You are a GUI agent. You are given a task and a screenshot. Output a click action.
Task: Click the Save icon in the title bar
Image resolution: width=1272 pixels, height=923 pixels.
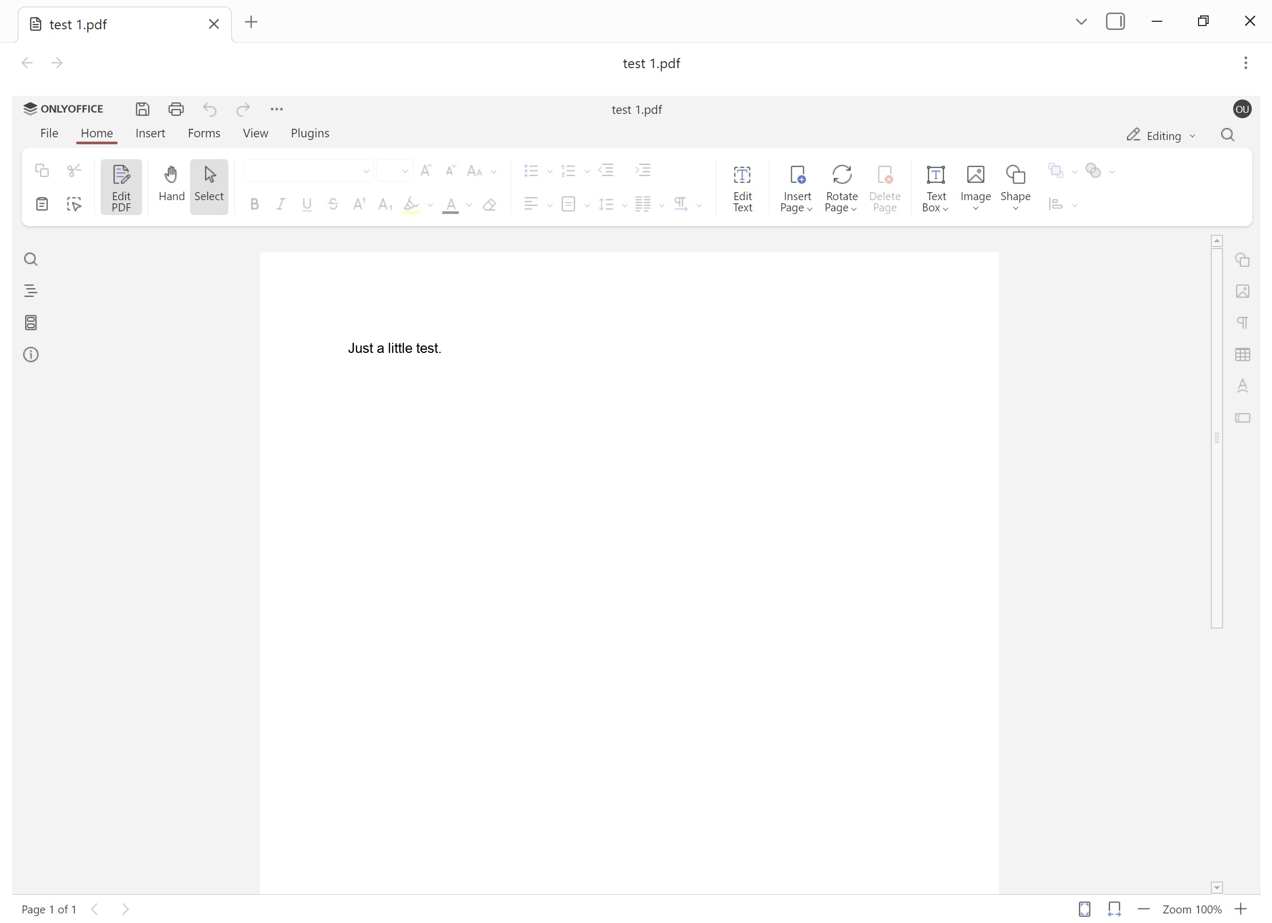tap(143, 109)
